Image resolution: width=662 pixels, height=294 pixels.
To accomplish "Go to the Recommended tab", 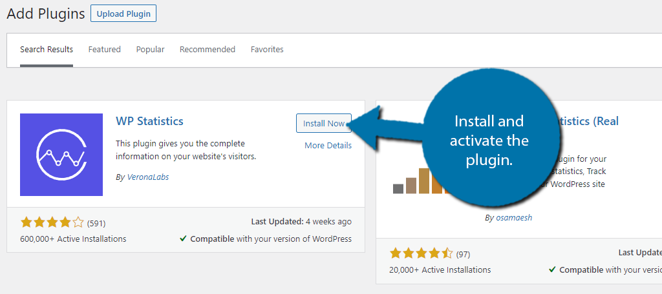I will coord(208,49).
